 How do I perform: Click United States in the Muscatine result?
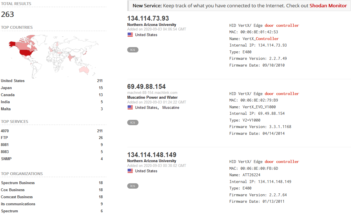[x=146, y=107]
